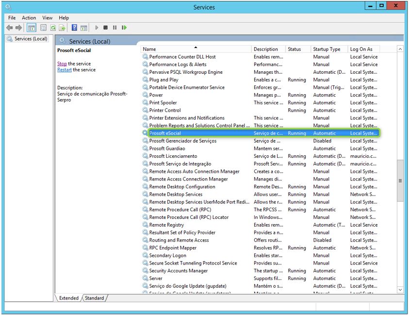Select the Secondary Logon service
This screenshot has width=409, height=315.
point(260,255)
